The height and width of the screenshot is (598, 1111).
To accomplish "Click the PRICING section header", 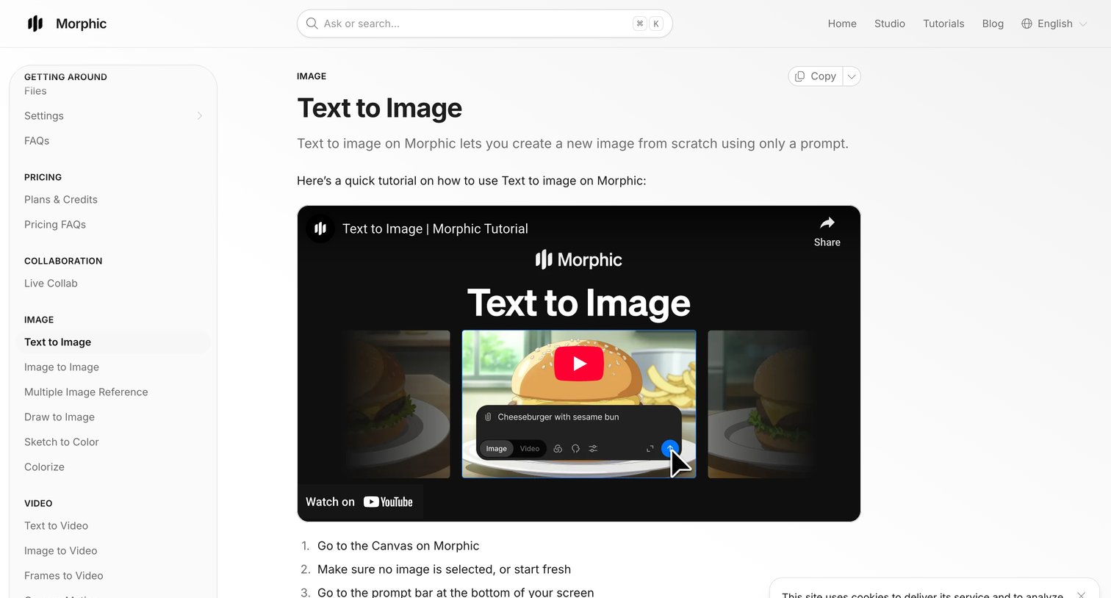I will click(43, 177).
